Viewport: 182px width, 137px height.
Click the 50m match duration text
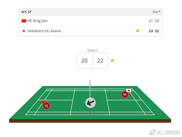click(x=155, y=12)
